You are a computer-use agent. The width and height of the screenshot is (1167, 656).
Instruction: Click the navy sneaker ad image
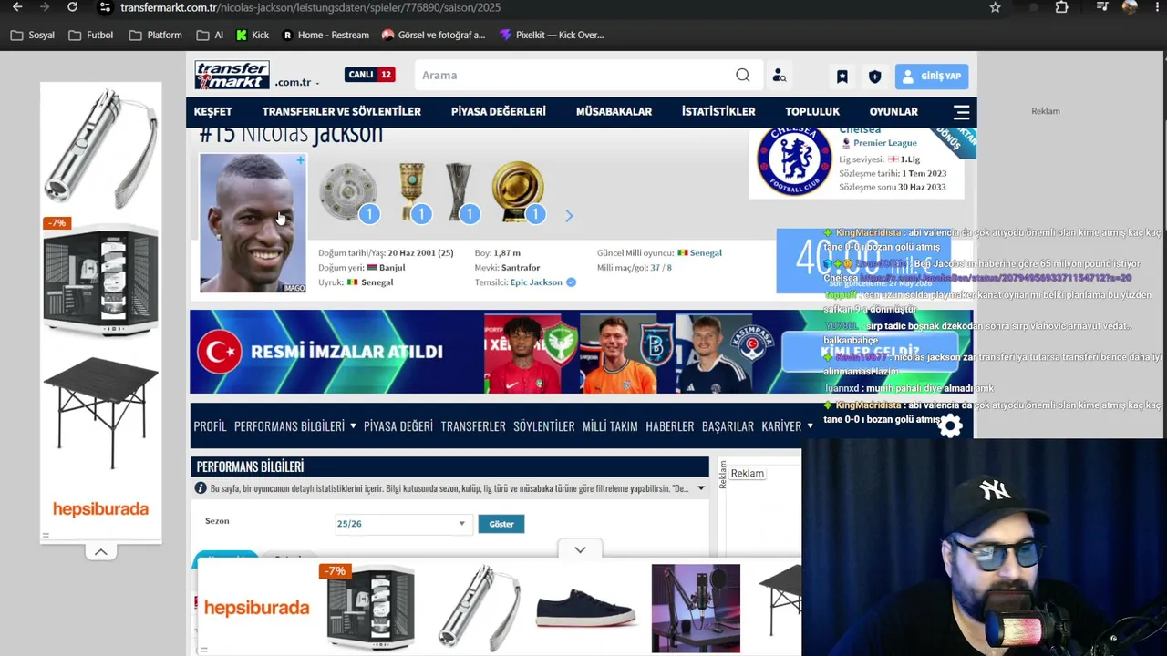[585, 608]
